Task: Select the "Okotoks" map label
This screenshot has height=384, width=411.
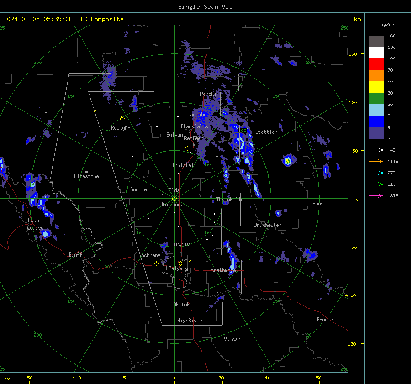Action: (183, 305)
